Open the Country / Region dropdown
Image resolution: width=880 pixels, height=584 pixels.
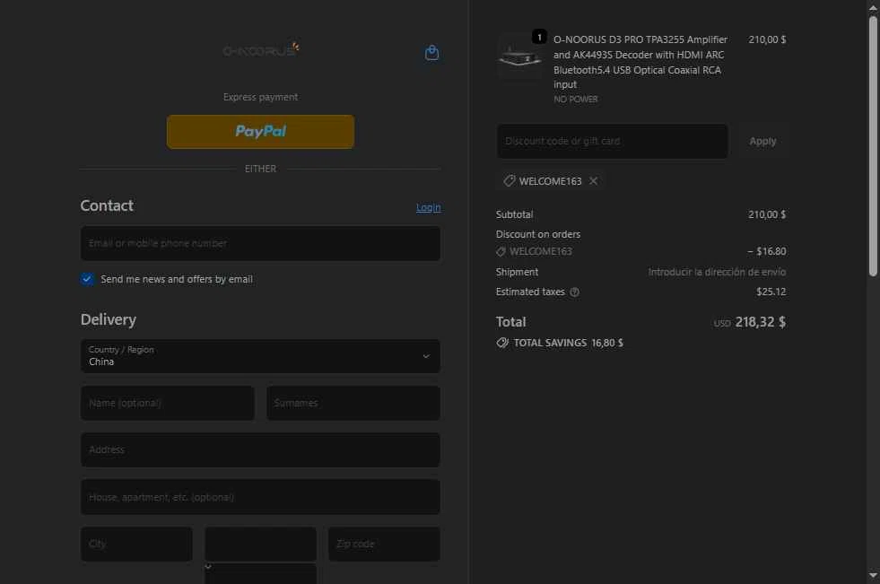pyautogui.click(x=260, y=355)
